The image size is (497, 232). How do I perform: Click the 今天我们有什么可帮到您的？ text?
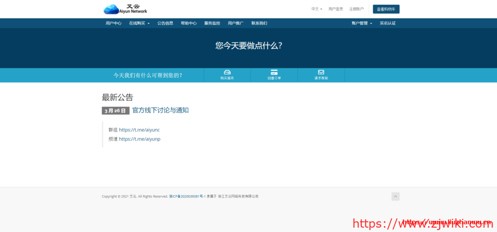[x=148, y=75]
